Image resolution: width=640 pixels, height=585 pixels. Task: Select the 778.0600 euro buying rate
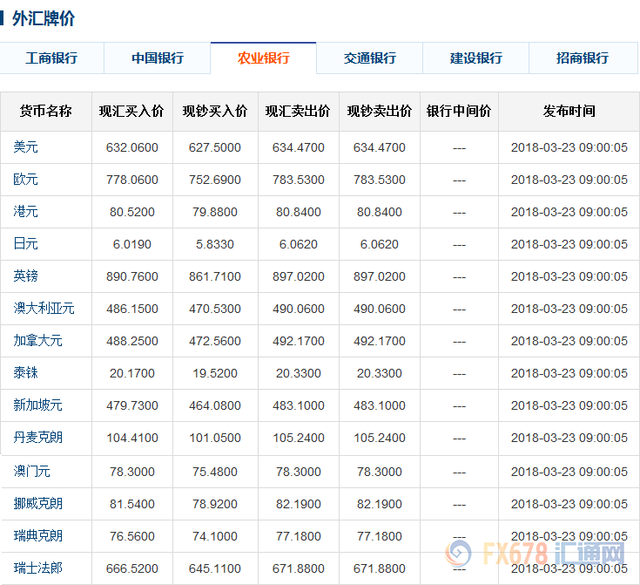pos(132,180)
